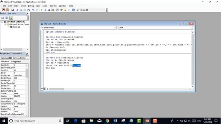Switch to the Alphabetic properties tab
This screenshot has width=221, height=124.
tap(5, 61)
